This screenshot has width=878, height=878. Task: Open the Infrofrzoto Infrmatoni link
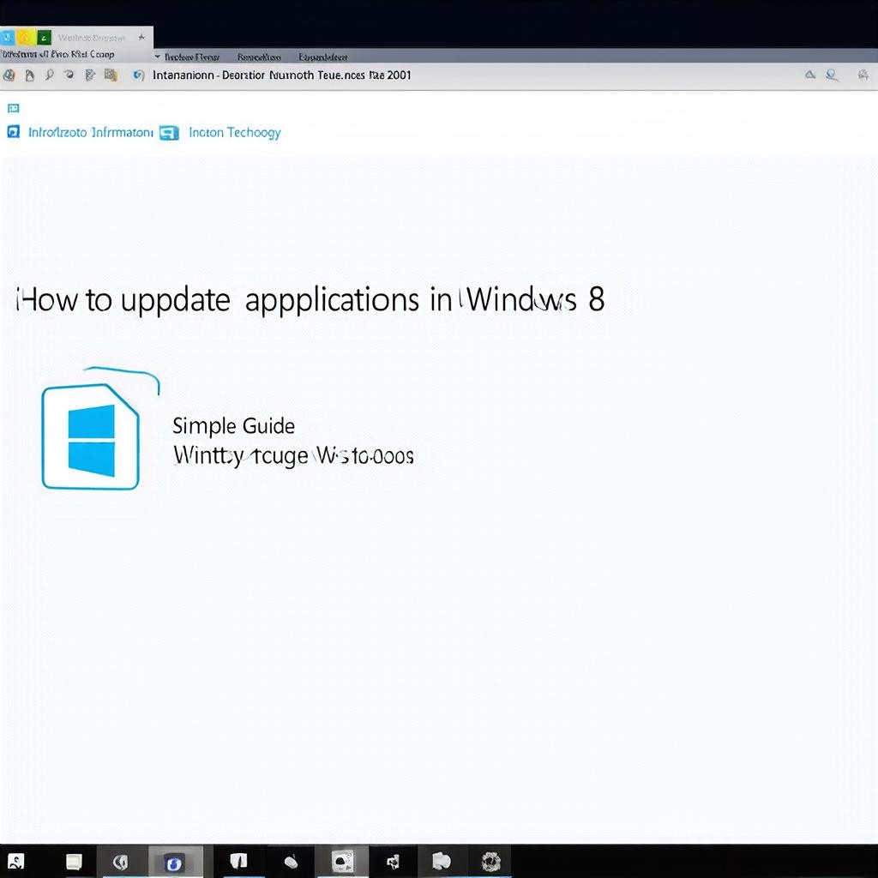[x=91, y=133]
